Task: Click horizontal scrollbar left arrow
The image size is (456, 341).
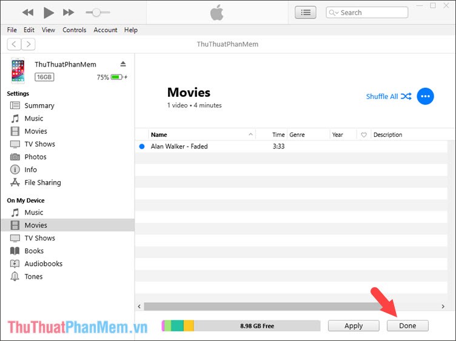Action: [139, 306]
